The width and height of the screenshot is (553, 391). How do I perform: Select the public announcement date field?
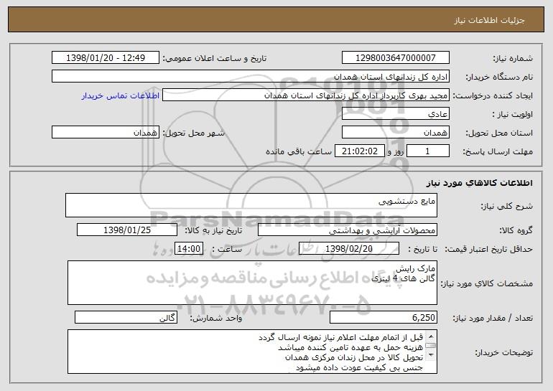[x=106, y=57]
